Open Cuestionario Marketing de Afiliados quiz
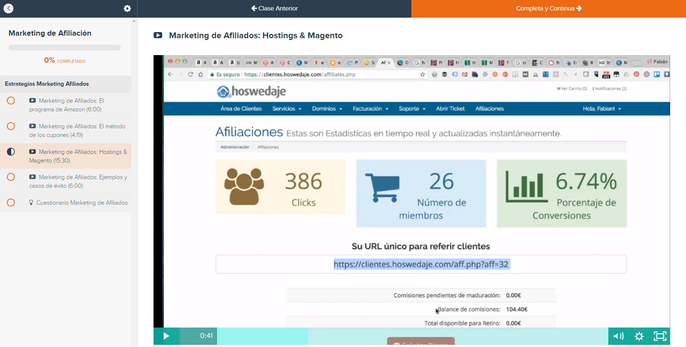This screenshot has height=347, width=686. click(x=77, y=203)
